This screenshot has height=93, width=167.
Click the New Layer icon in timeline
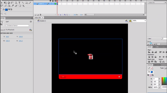tap(35, 15)
